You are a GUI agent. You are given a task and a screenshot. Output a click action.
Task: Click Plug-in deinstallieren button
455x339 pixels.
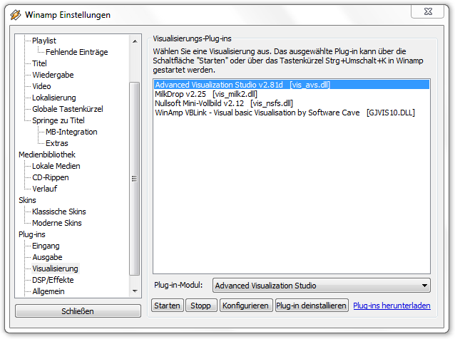coord(311,306)
